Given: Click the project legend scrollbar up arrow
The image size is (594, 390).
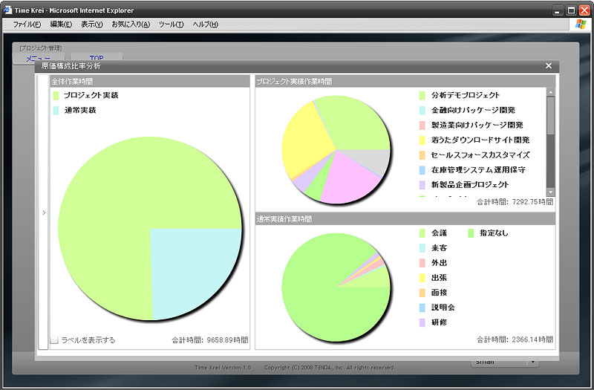Looking at the screenshot, I should click(x=550, y=92).
